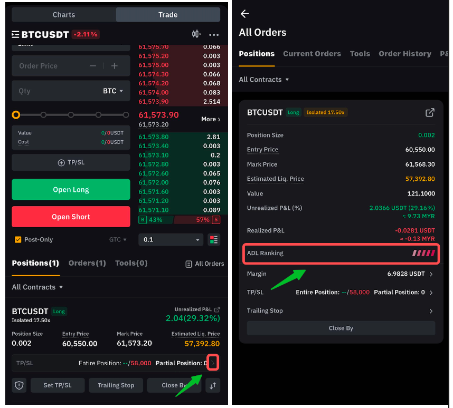Click the candlestick chart settings icon
This screenshot has height=408, width=453.
point(196,34)
